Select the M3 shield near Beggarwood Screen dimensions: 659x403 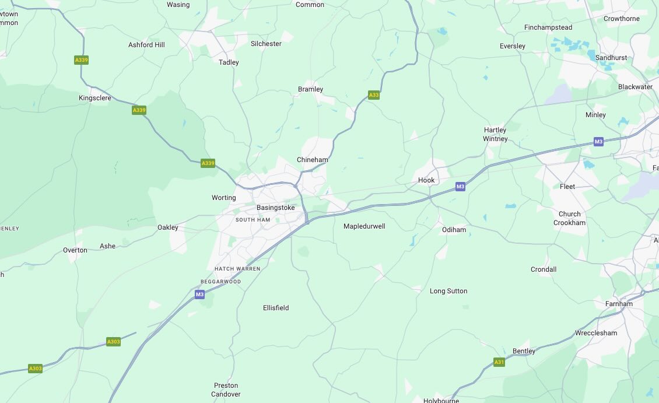tap(199, 294)
